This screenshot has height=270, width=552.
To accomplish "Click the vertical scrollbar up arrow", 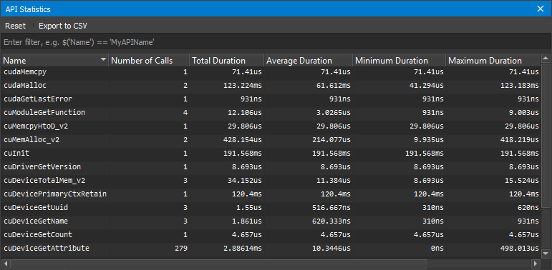I will 546,59.
